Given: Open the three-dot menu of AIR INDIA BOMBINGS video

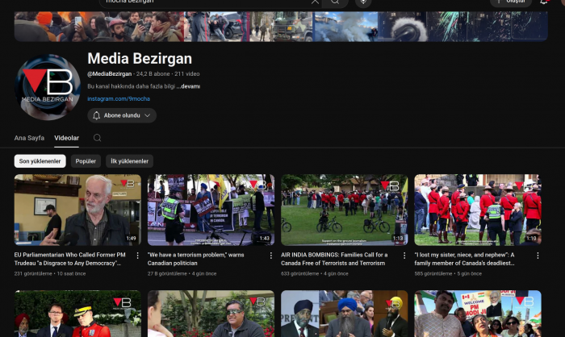Looking at the screenshot, I should pos(404,256).
